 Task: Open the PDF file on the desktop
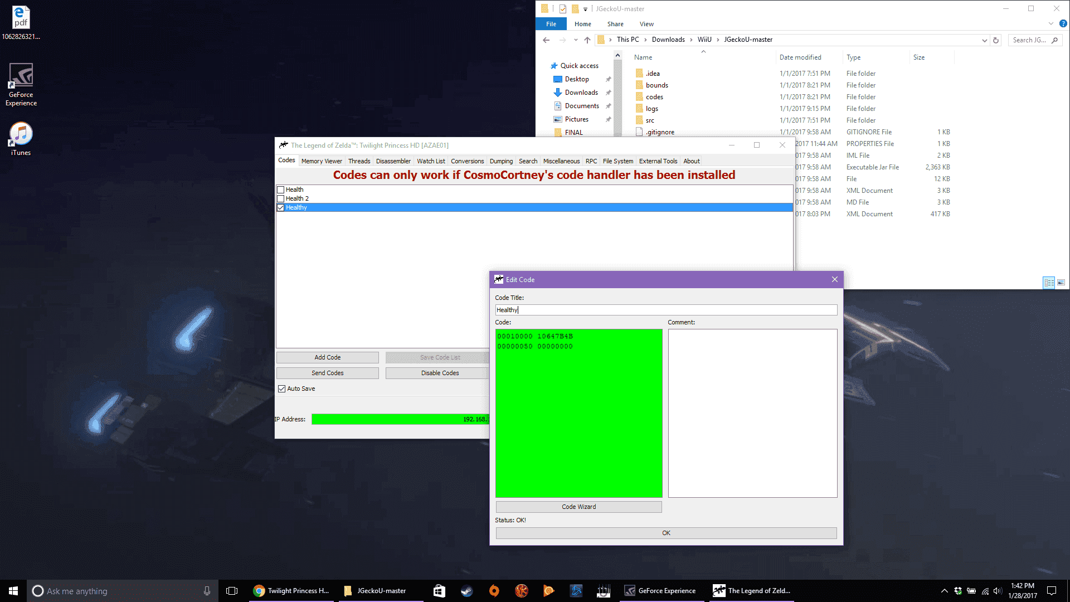21,23
